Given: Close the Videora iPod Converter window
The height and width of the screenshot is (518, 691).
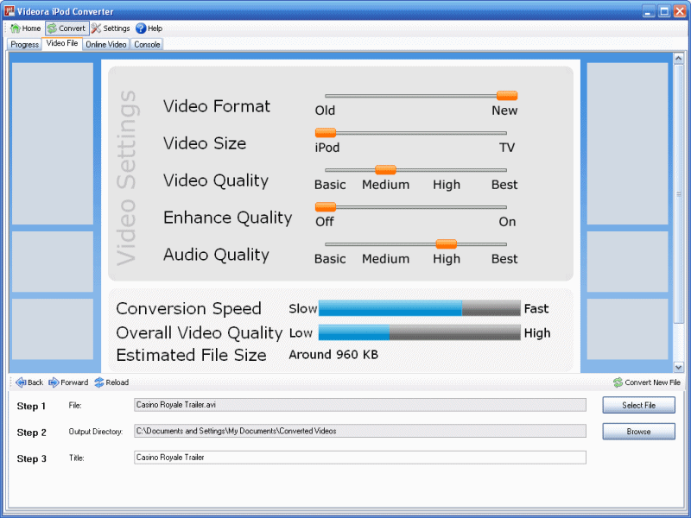Looking at the screenshot, I should pyautogui.click(x=680, y=11).
